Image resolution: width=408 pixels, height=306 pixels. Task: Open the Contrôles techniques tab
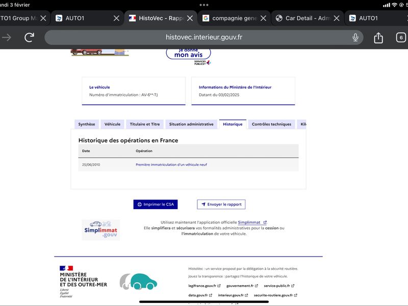click(x=271, y=124)
